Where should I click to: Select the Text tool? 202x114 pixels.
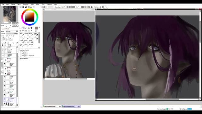[31, 28]
